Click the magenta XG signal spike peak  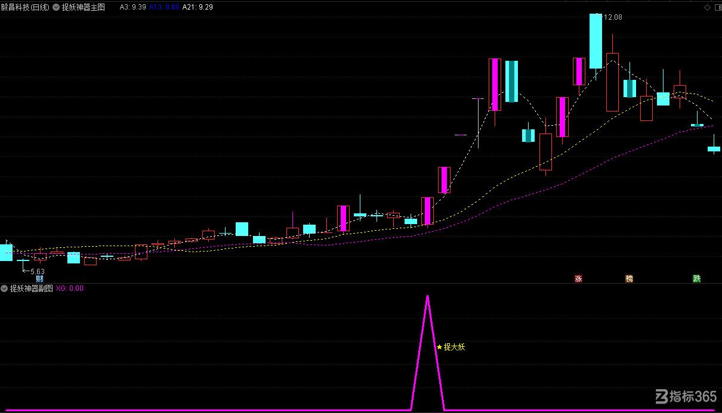pyautogui.click(x=427, y=296)
